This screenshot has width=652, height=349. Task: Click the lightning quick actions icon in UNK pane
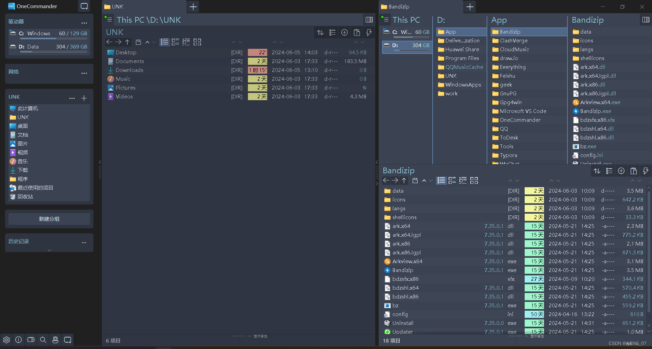coord(369,33)
